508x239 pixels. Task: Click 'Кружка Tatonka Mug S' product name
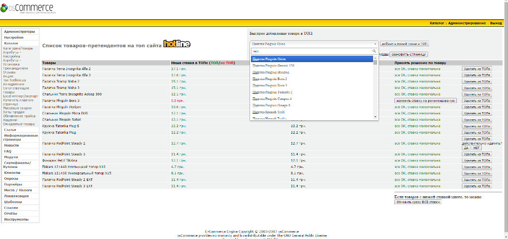point(61,126)
